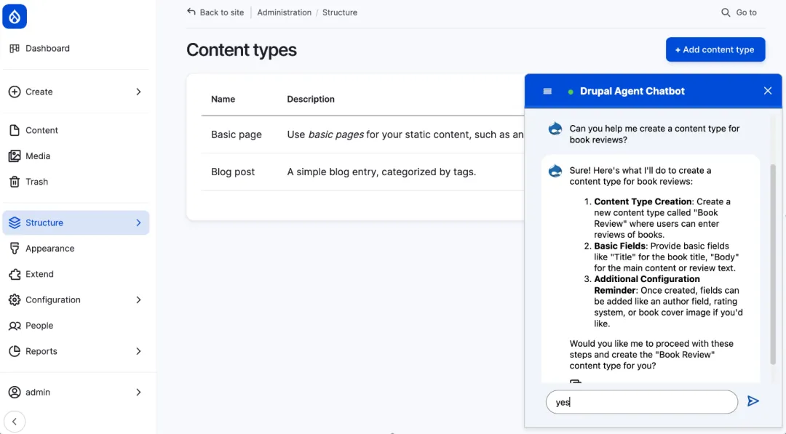Click the Drupal logo icon
Viewport: 786px width, 434px height.
click(15, 16)
